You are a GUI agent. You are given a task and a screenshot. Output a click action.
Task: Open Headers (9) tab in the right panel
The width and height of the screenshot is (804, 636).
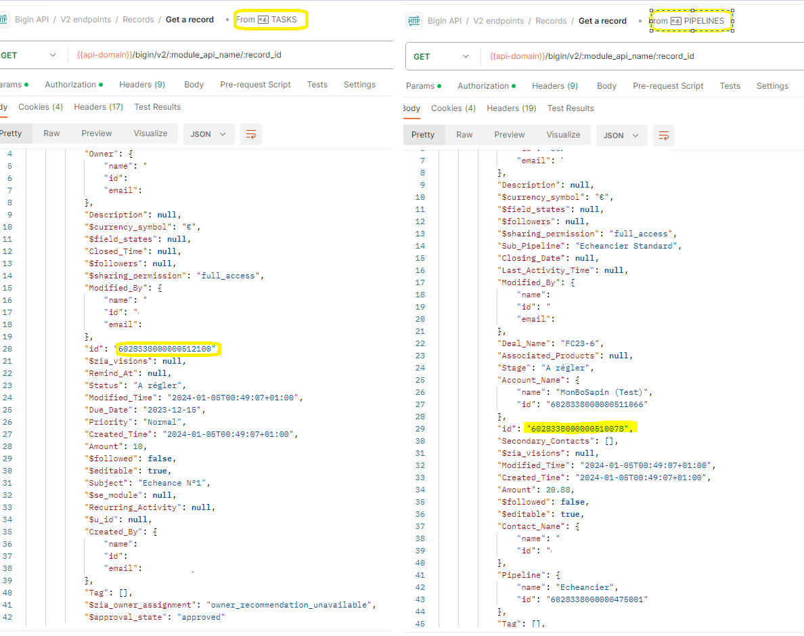pos(555,86)
